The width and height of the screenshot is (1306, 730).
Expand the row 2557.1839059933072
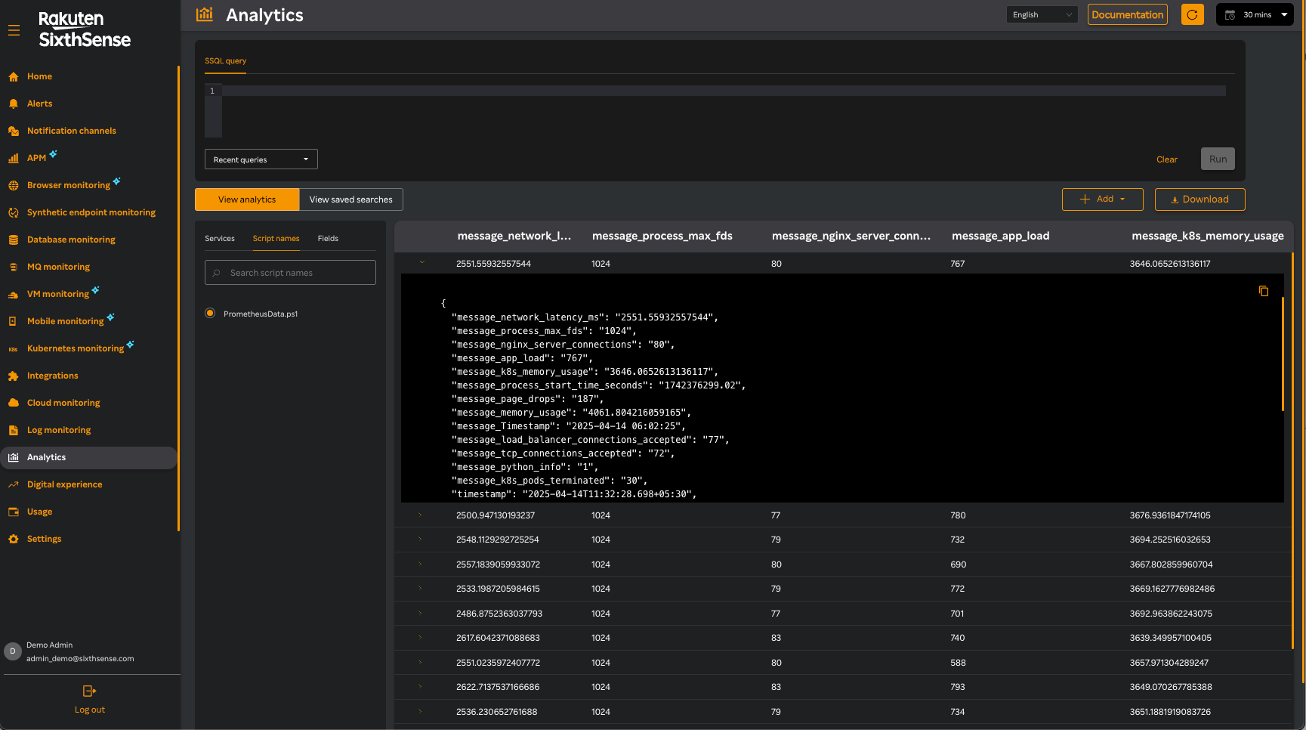pyautogui.click(x=421, y=564)
